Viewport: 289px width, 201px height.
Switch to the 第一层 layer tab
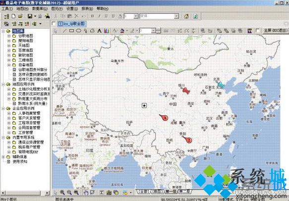click(x=171, y=192)
